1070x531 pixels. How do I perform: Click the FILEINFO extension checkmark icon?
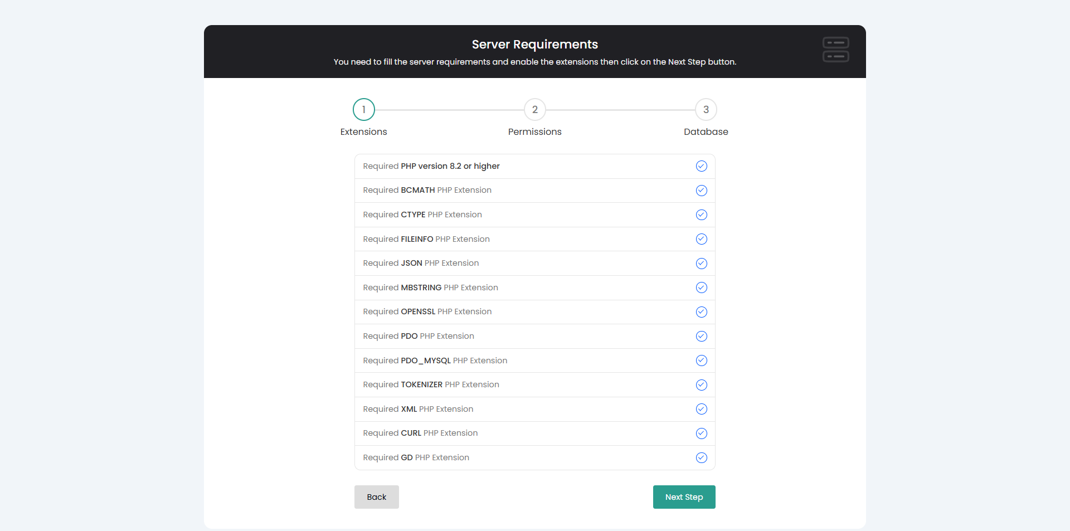[702, 239]
